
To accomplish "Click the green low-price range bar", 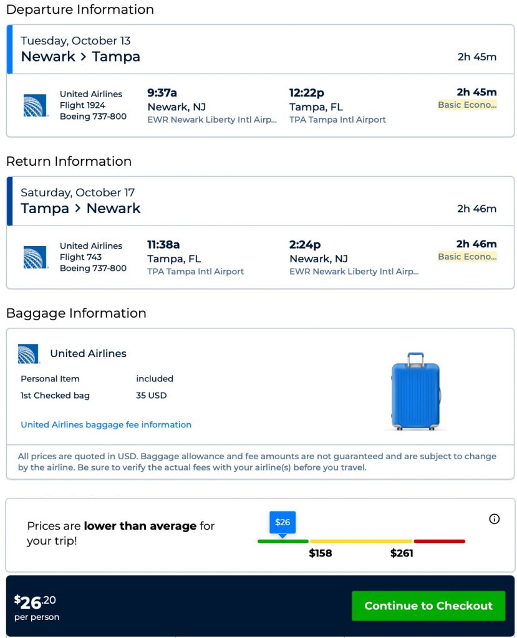I will click(283, 541).
